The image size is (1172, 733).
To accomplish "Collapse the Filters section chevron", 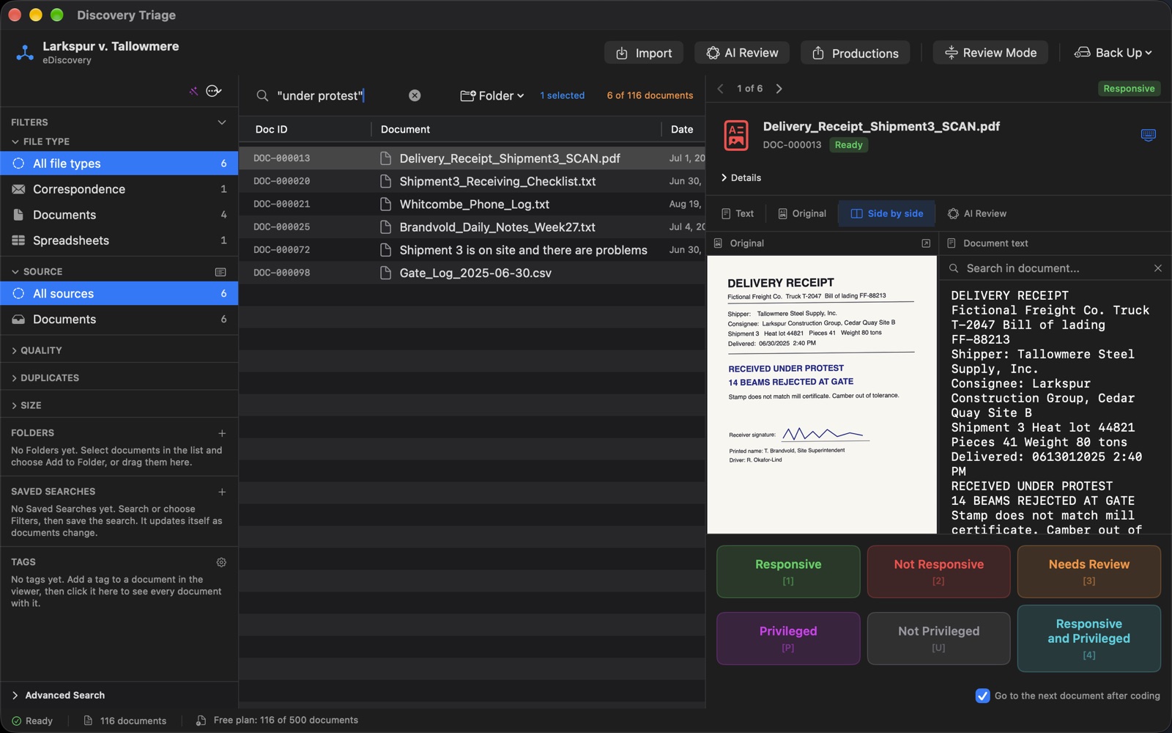I will (222, 122).
